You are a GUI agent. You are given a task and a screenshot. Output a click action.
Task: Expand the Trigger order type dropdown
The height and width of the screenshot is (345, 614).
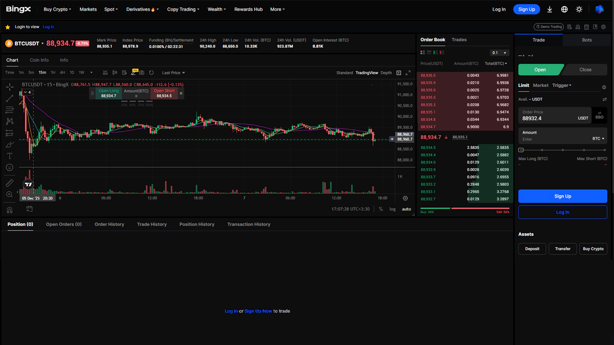click(562, 85)
